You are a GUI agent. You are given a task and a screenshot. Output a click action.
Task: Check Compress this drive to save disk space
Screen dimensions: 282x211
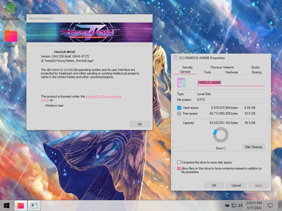pyautogui.click(x=179, y=162)
